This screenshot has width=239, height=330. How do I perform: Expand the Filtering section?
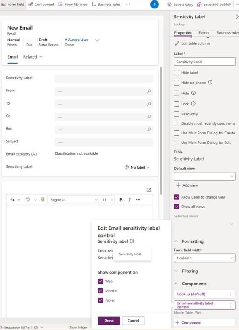click(x=176, y=271)
